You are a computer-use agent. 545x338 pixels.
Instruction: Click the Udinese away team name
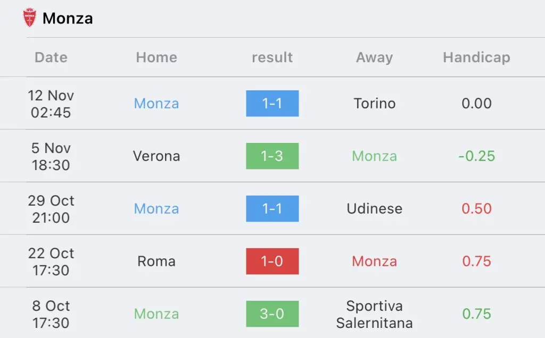tap(374, 208)
